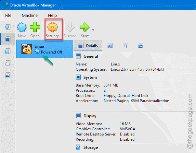The width and height of the screenshot is (196, 153).
Task: Open the File menu
Action: click(x=8, y=16)
